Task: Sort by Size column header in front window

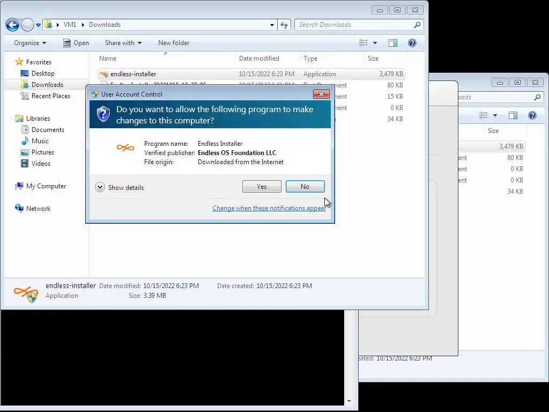Action: tap(385, 58)
